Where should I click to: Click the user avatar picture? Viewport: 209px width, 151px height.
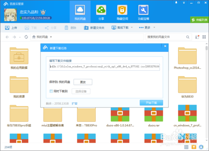click(x=10, y=15)
